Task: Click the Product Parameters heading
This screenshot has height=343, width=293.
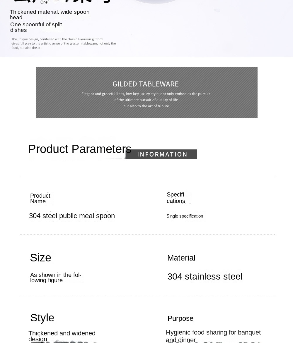Action: (x=80, y=149)
